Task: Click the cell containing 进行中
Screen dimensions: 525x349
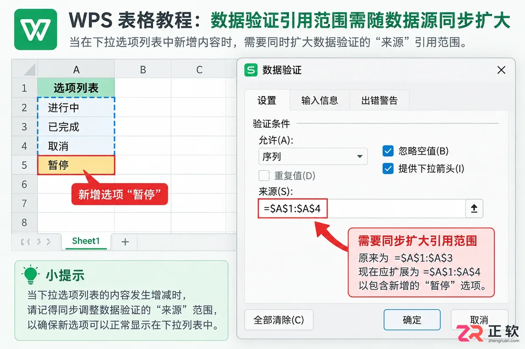Action: pos(76,107)
